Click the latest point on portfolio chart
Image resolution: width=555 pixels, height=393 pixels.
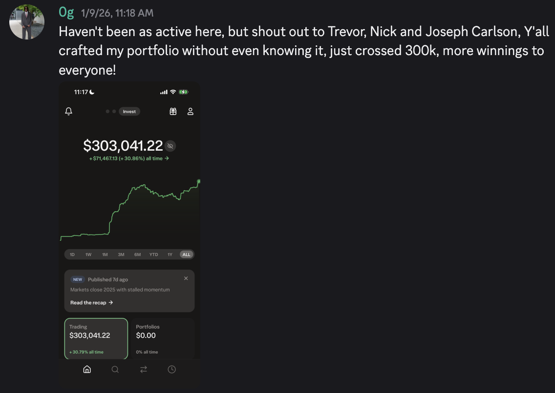[x=198, y=181]
